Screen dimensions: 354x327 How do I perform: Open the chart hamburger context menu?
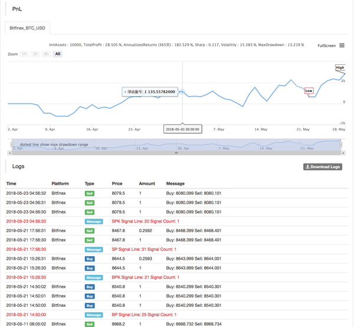[342, 45]
